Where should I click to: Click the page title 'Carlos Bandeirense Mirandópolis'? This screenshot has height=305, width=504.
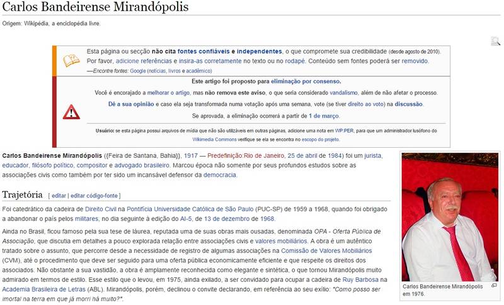tap(96, 7)
